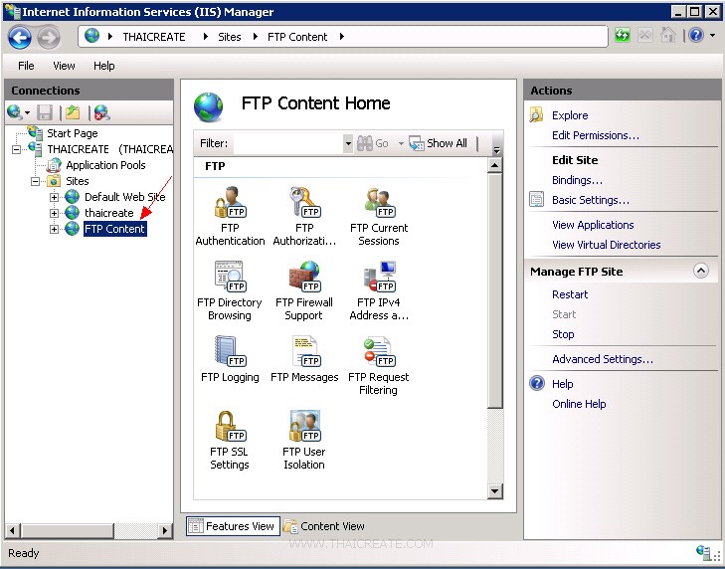The image size is (725, 569).
Task: Open FTP Current Sessions feature
Action: (379, 216)
